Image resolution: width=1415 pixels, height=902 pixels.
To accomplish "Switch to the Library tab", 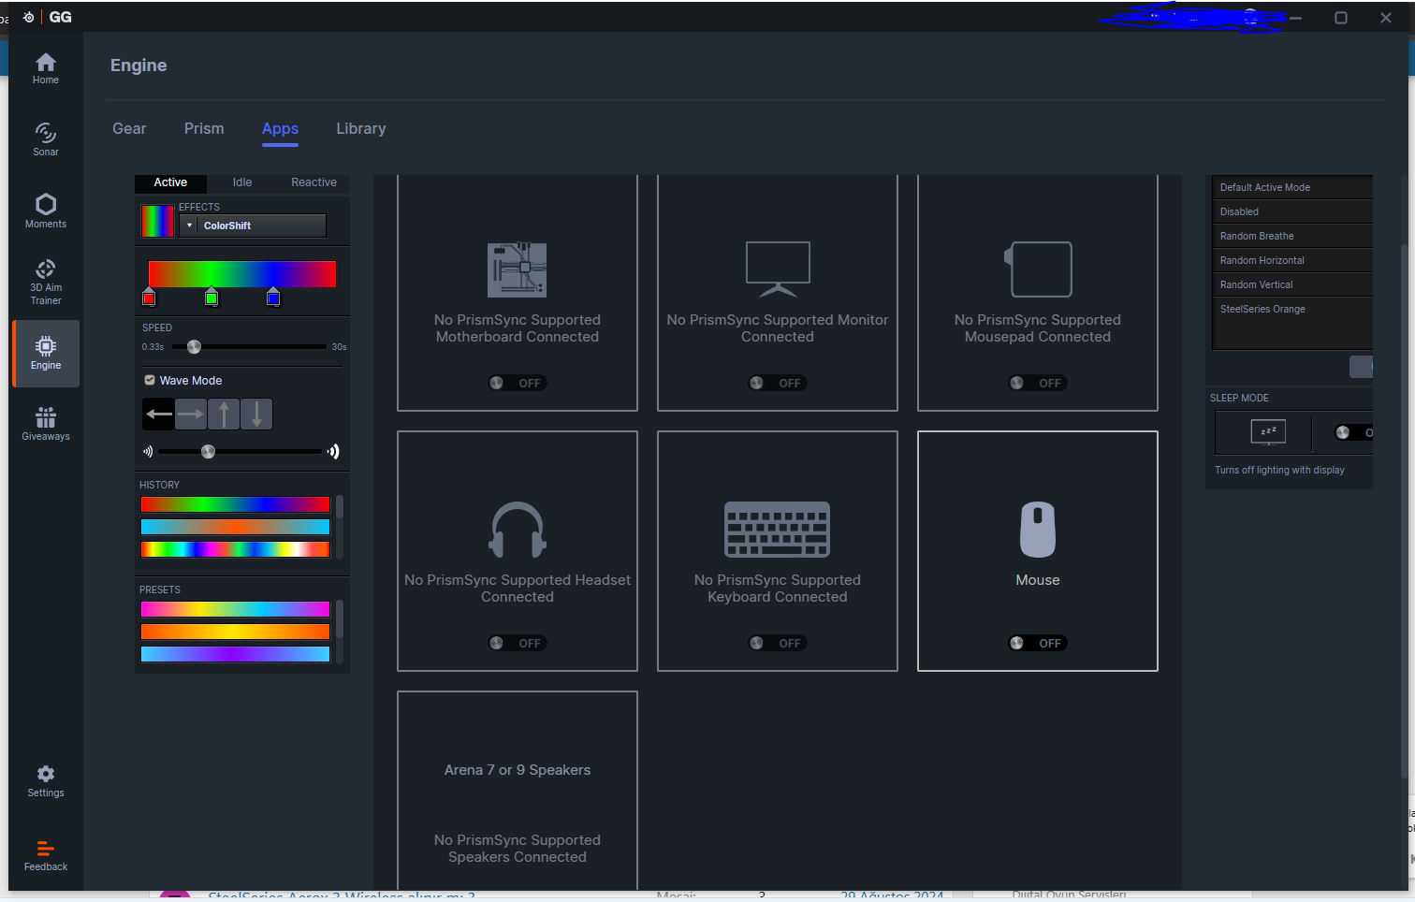I will pos(361,128).
